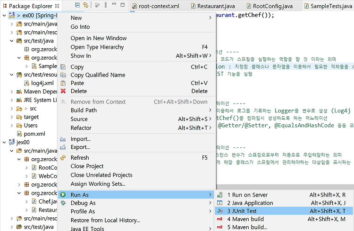The width and height of the screenshot is (354, 231).
Task: Select Open Type Hierarchy
Action: [137, 47]
